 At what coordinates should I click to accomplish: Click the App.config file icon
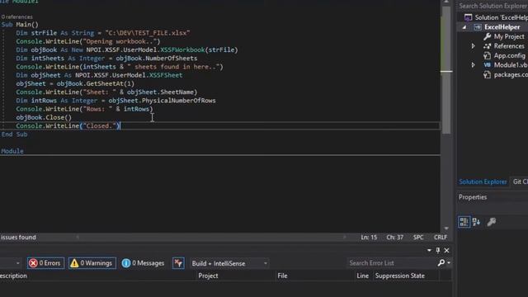click(x=487, y=55)
